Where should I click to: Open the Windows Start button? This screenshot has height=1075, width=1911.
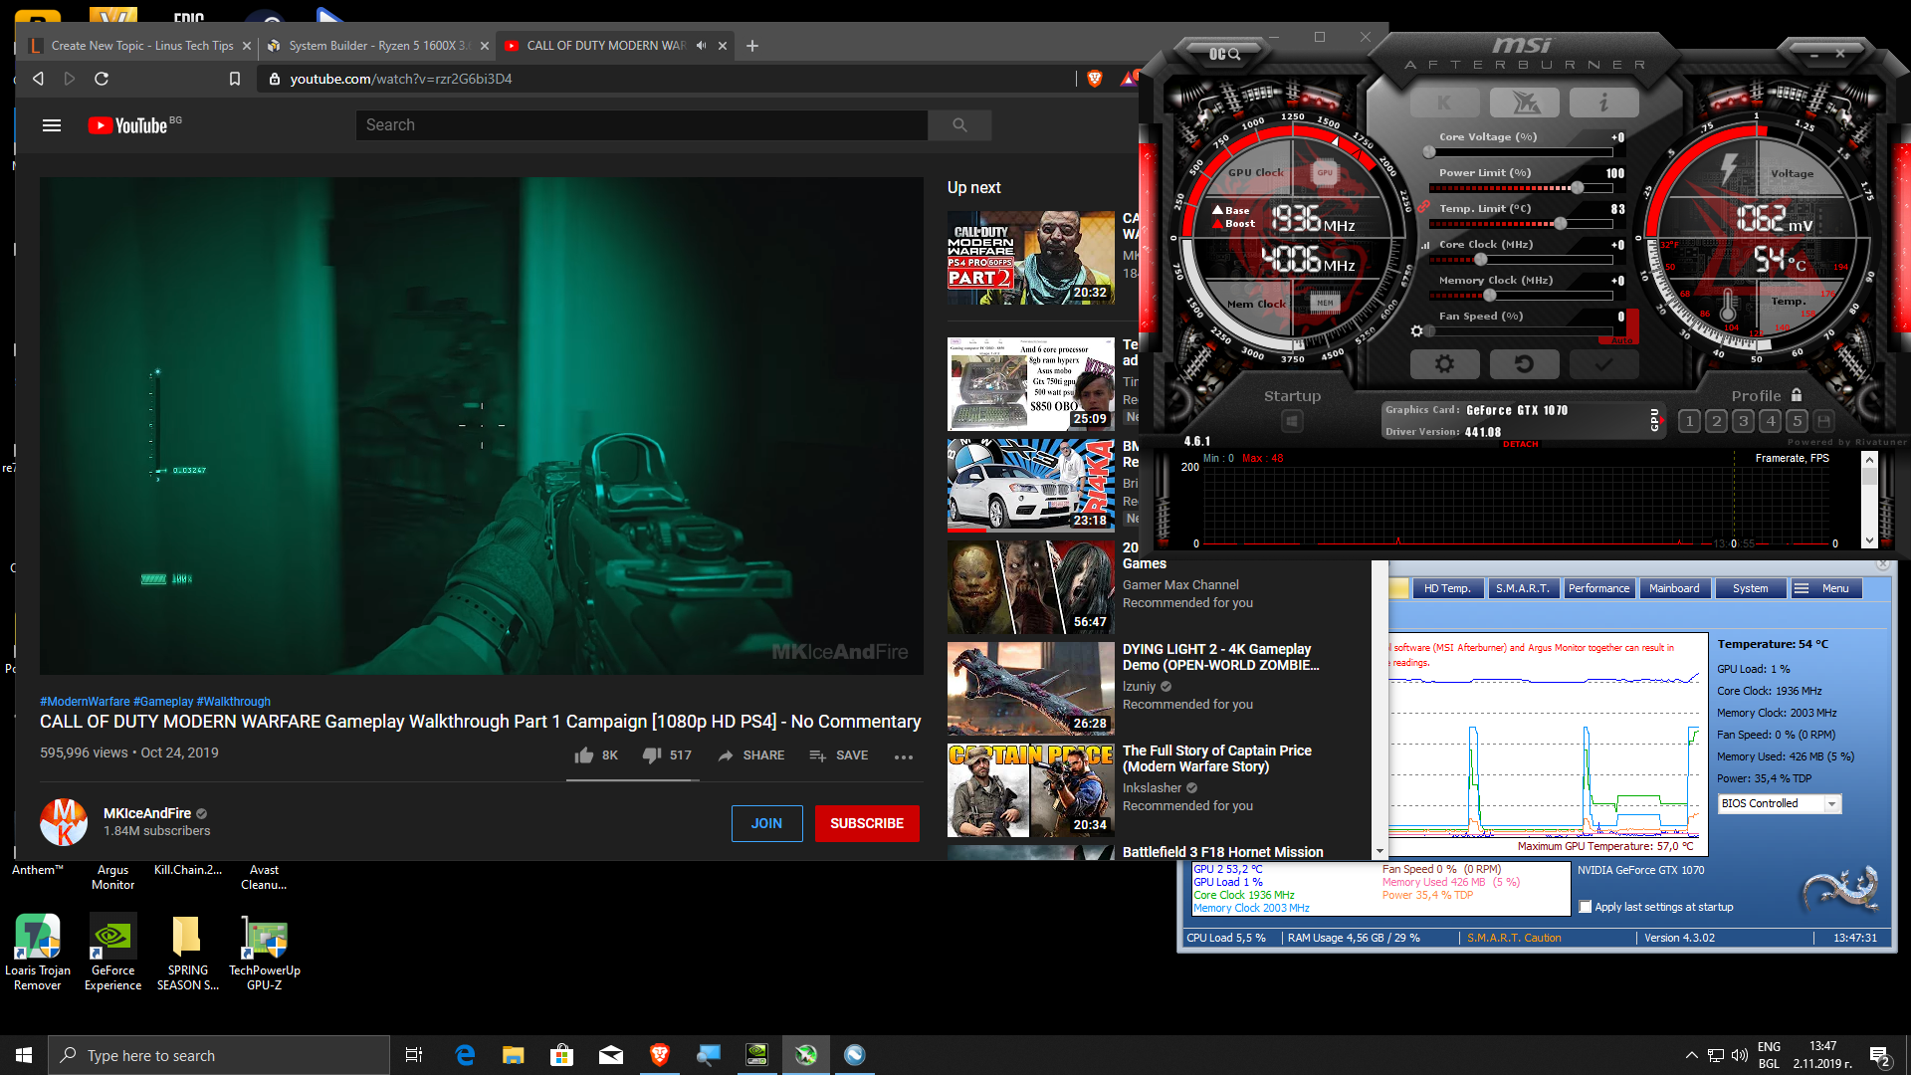tap(24, 1055)
